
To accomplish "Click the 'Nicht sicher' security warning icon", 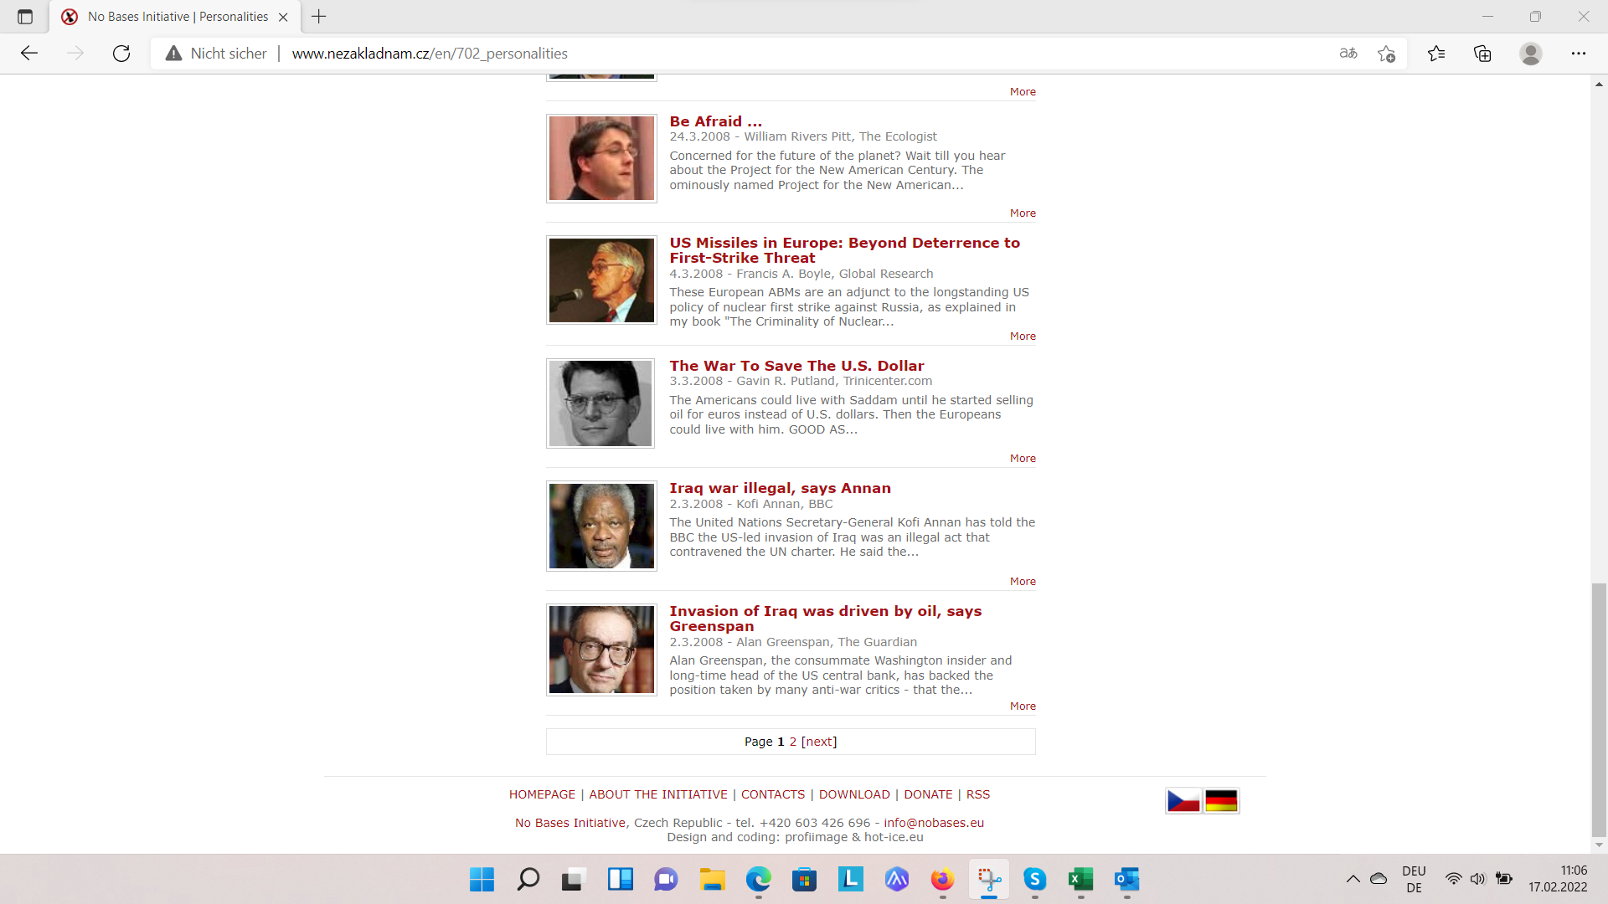I will click(173, 54).
